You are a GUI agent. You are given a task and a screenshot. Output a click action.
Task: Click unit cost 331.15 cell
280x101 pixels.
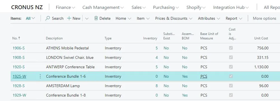point(263,57)
